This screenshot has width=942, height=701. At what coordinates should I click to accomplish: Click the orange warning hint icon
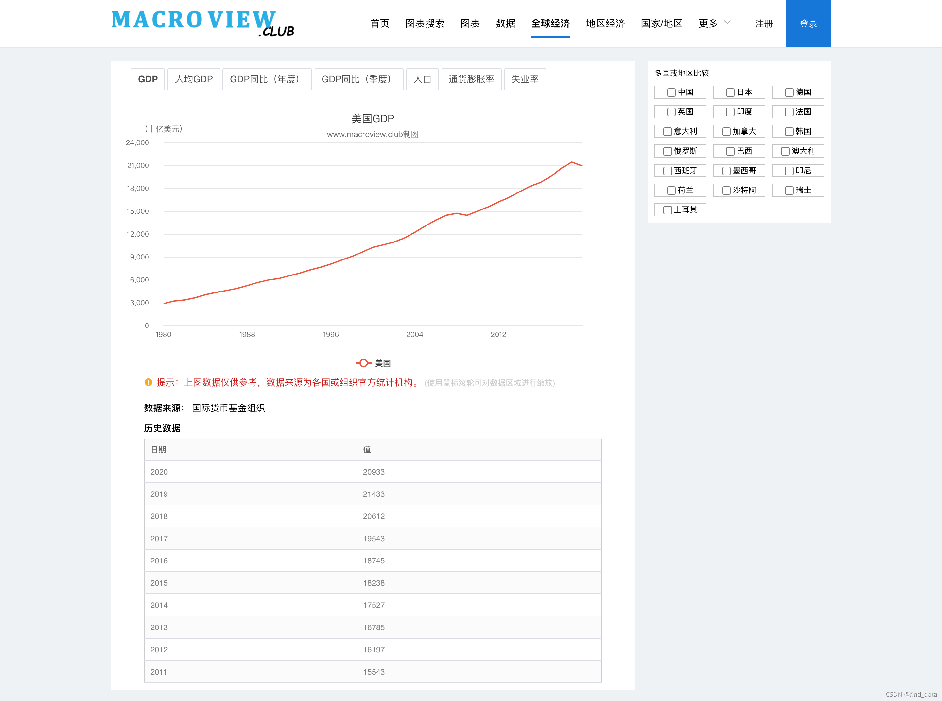pos(148,382)
